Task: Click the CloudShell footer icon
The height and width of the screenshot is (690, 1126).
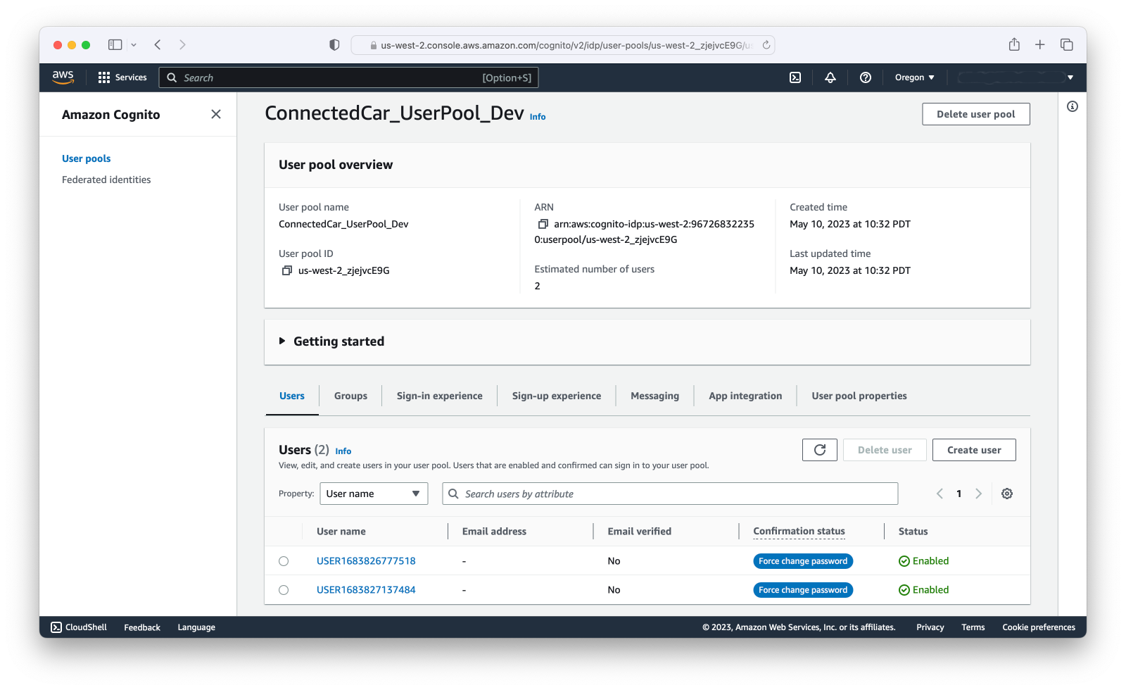Action: click(x=56, y=627)
